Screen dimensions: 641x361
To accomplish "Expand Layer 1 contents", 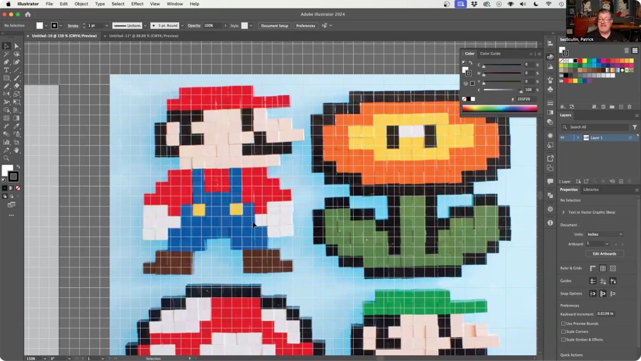I will point(578,138).
